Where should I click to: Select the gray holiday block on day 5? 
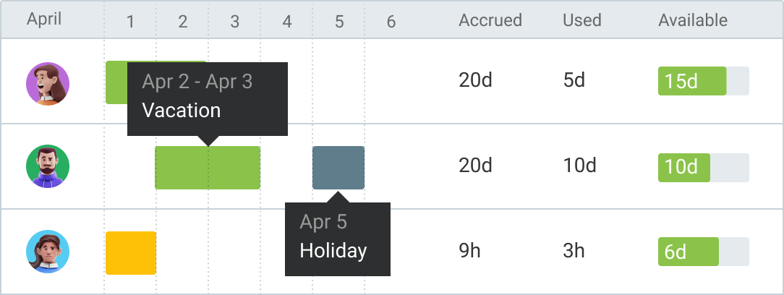pos(338,168)
